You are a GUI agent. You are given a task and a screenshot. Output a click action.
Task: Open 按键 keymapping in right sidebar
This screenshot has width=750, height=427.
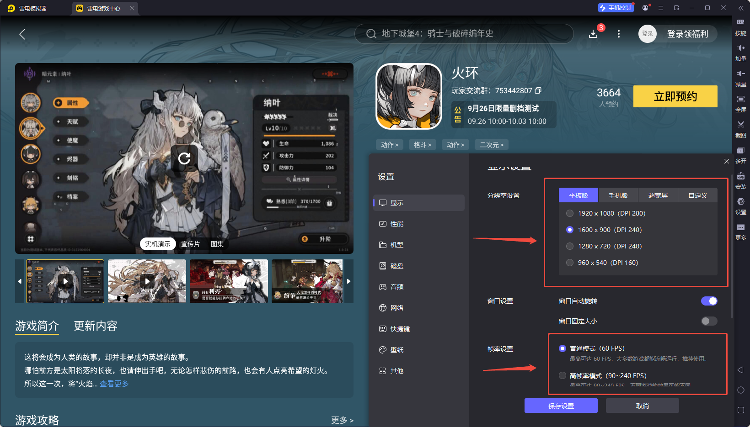pyautogui.click(x=741, y=27)
